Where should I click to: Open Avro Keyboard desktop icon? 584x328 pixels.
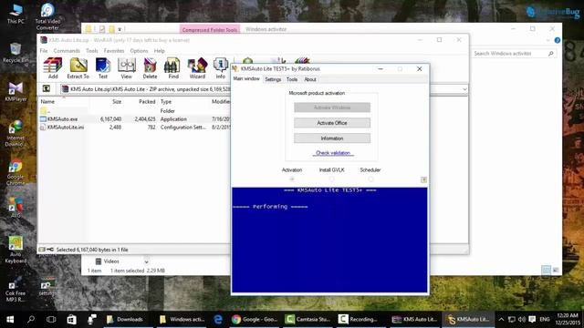pos(16,250)
